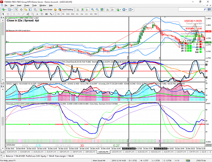The image size is (212, 162).
Task: Expand the Profiles dropdown arrow
Action: pos(12,10)
